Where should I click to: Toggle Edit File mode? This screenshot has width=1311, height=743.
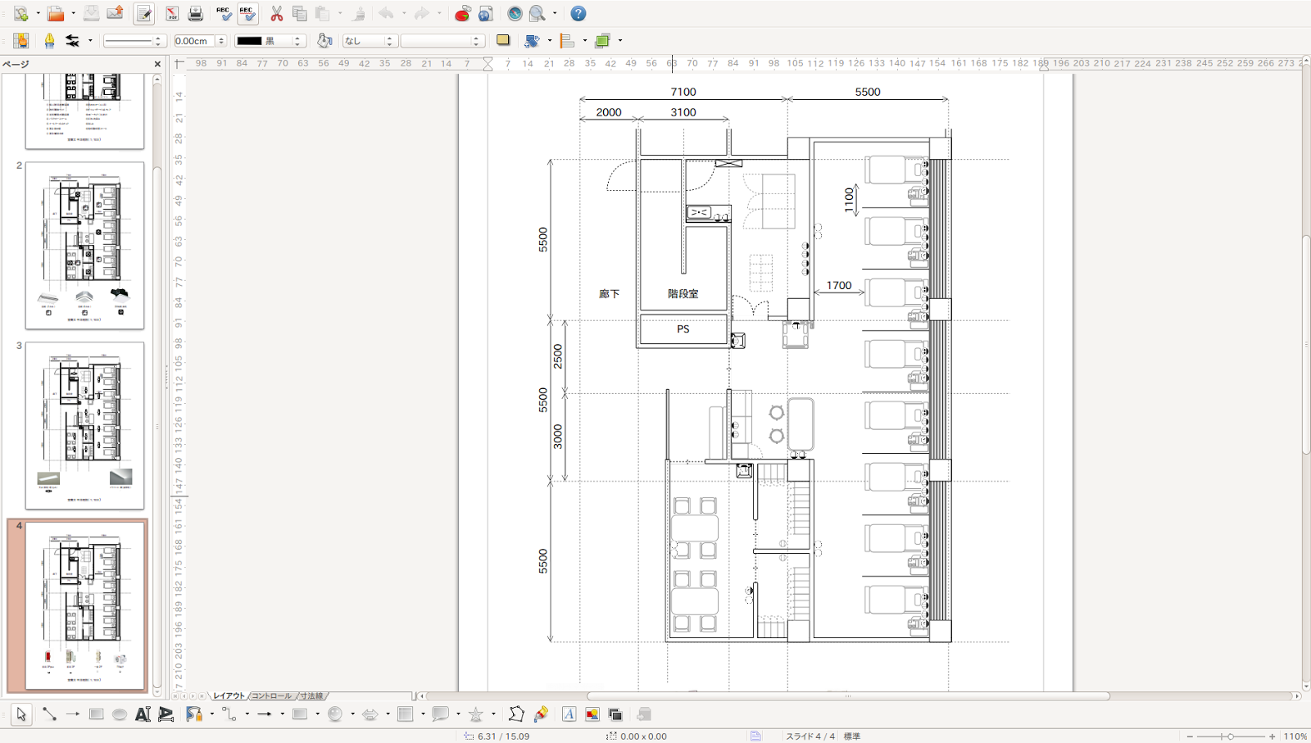pyautogui.click(x=143, y=14)
